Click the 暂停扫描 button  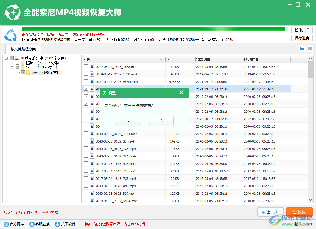302,30
